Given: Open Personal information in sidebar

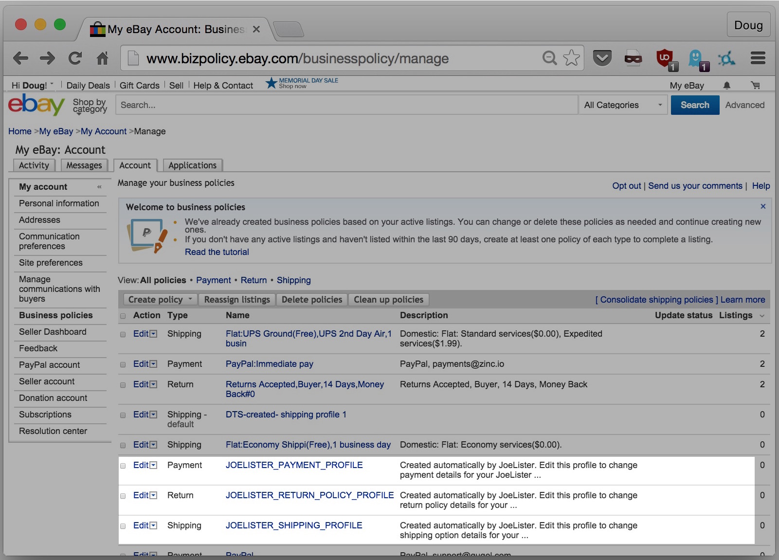Looking at the screenshot, I should (59, 203).
